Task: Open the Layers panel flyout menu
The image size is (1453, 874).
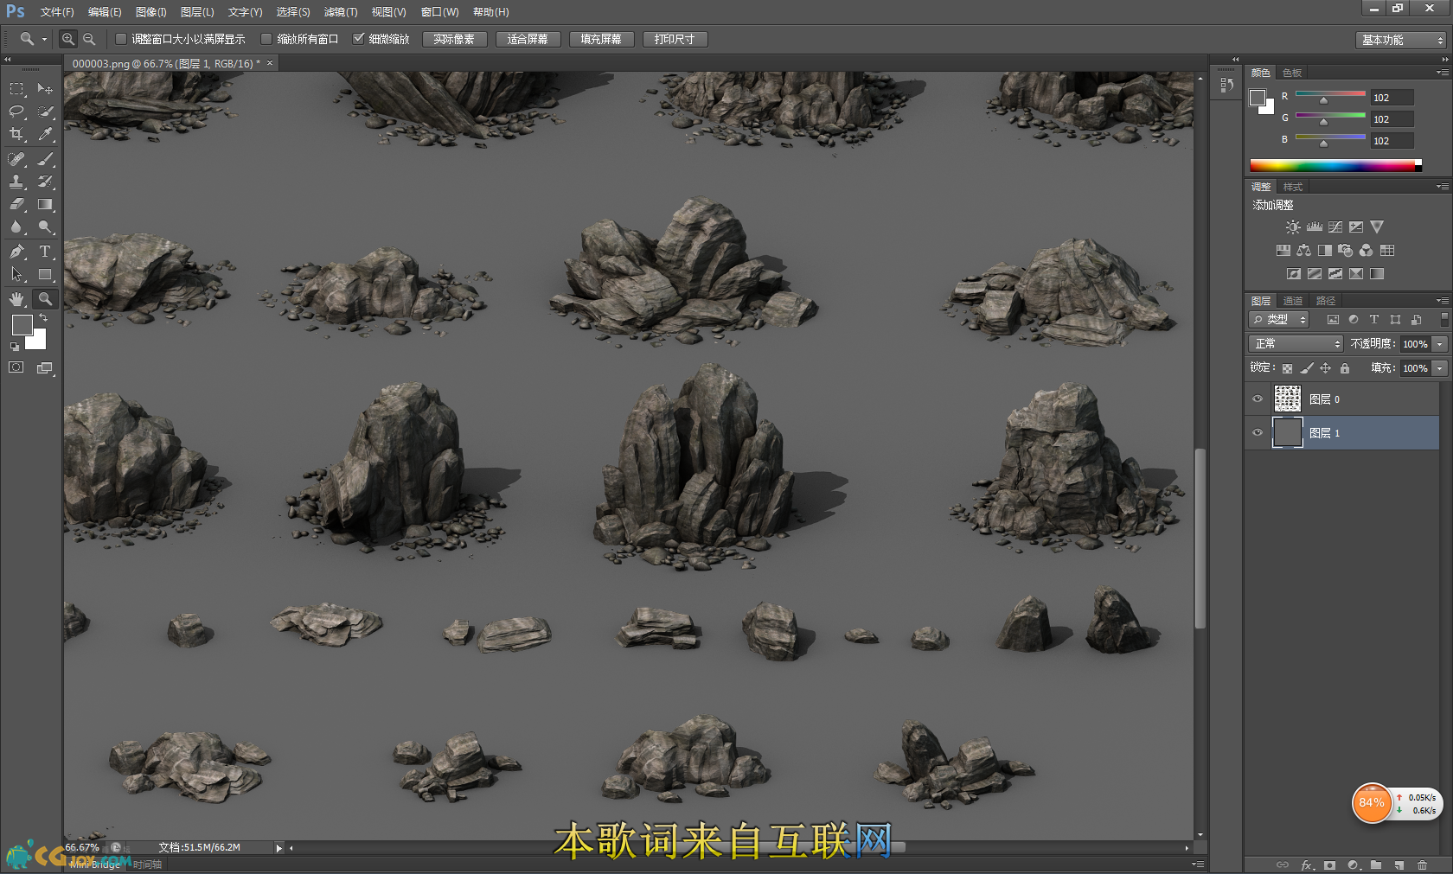Action: click(x=1442, y=301)
